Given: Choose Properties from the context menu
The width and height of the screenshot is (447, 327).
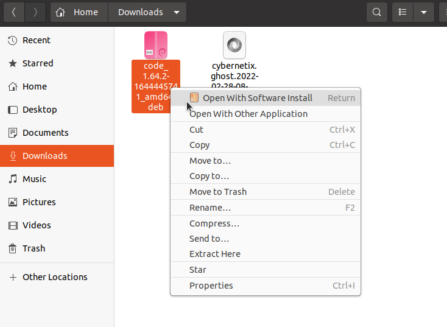Looking at the screenshot, I should point(211,286).
